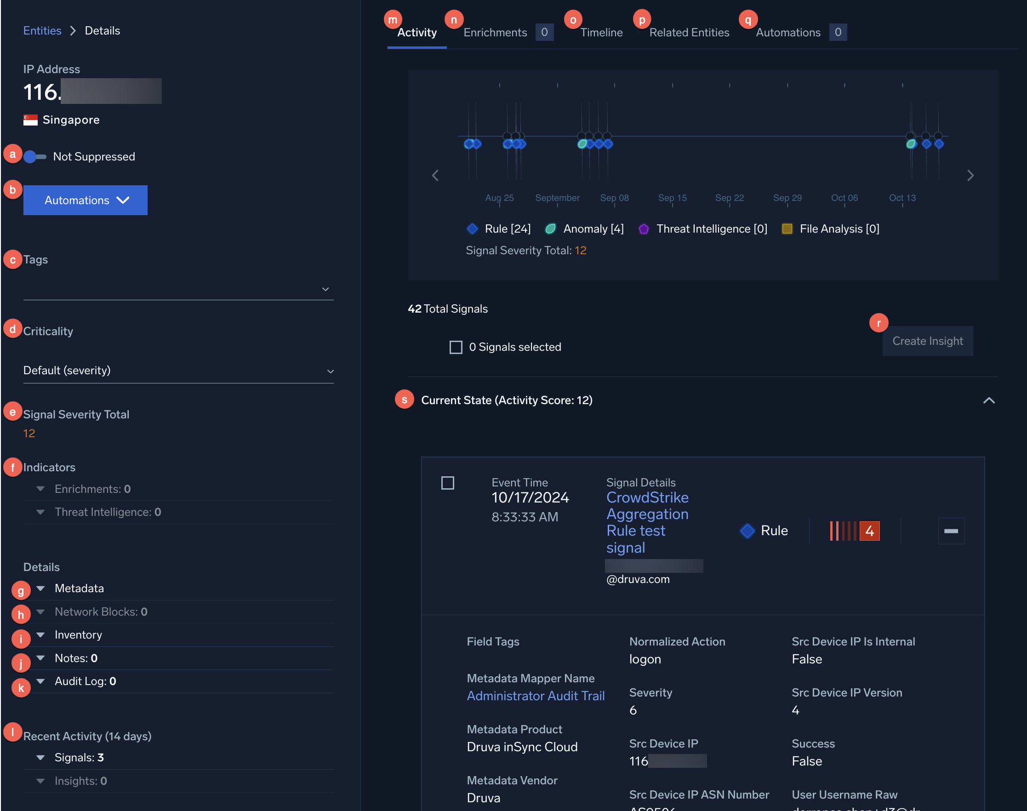This screenshot has width=1027, height=811.
Task: Open the Administrator Audit Trail link
Action: 536,696
